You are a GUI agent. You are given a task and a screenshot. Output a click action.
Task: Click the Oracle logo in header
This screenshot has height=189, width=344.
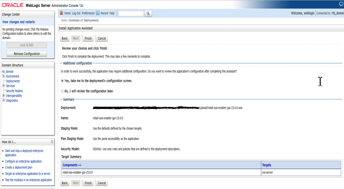(x=12, y=5)
